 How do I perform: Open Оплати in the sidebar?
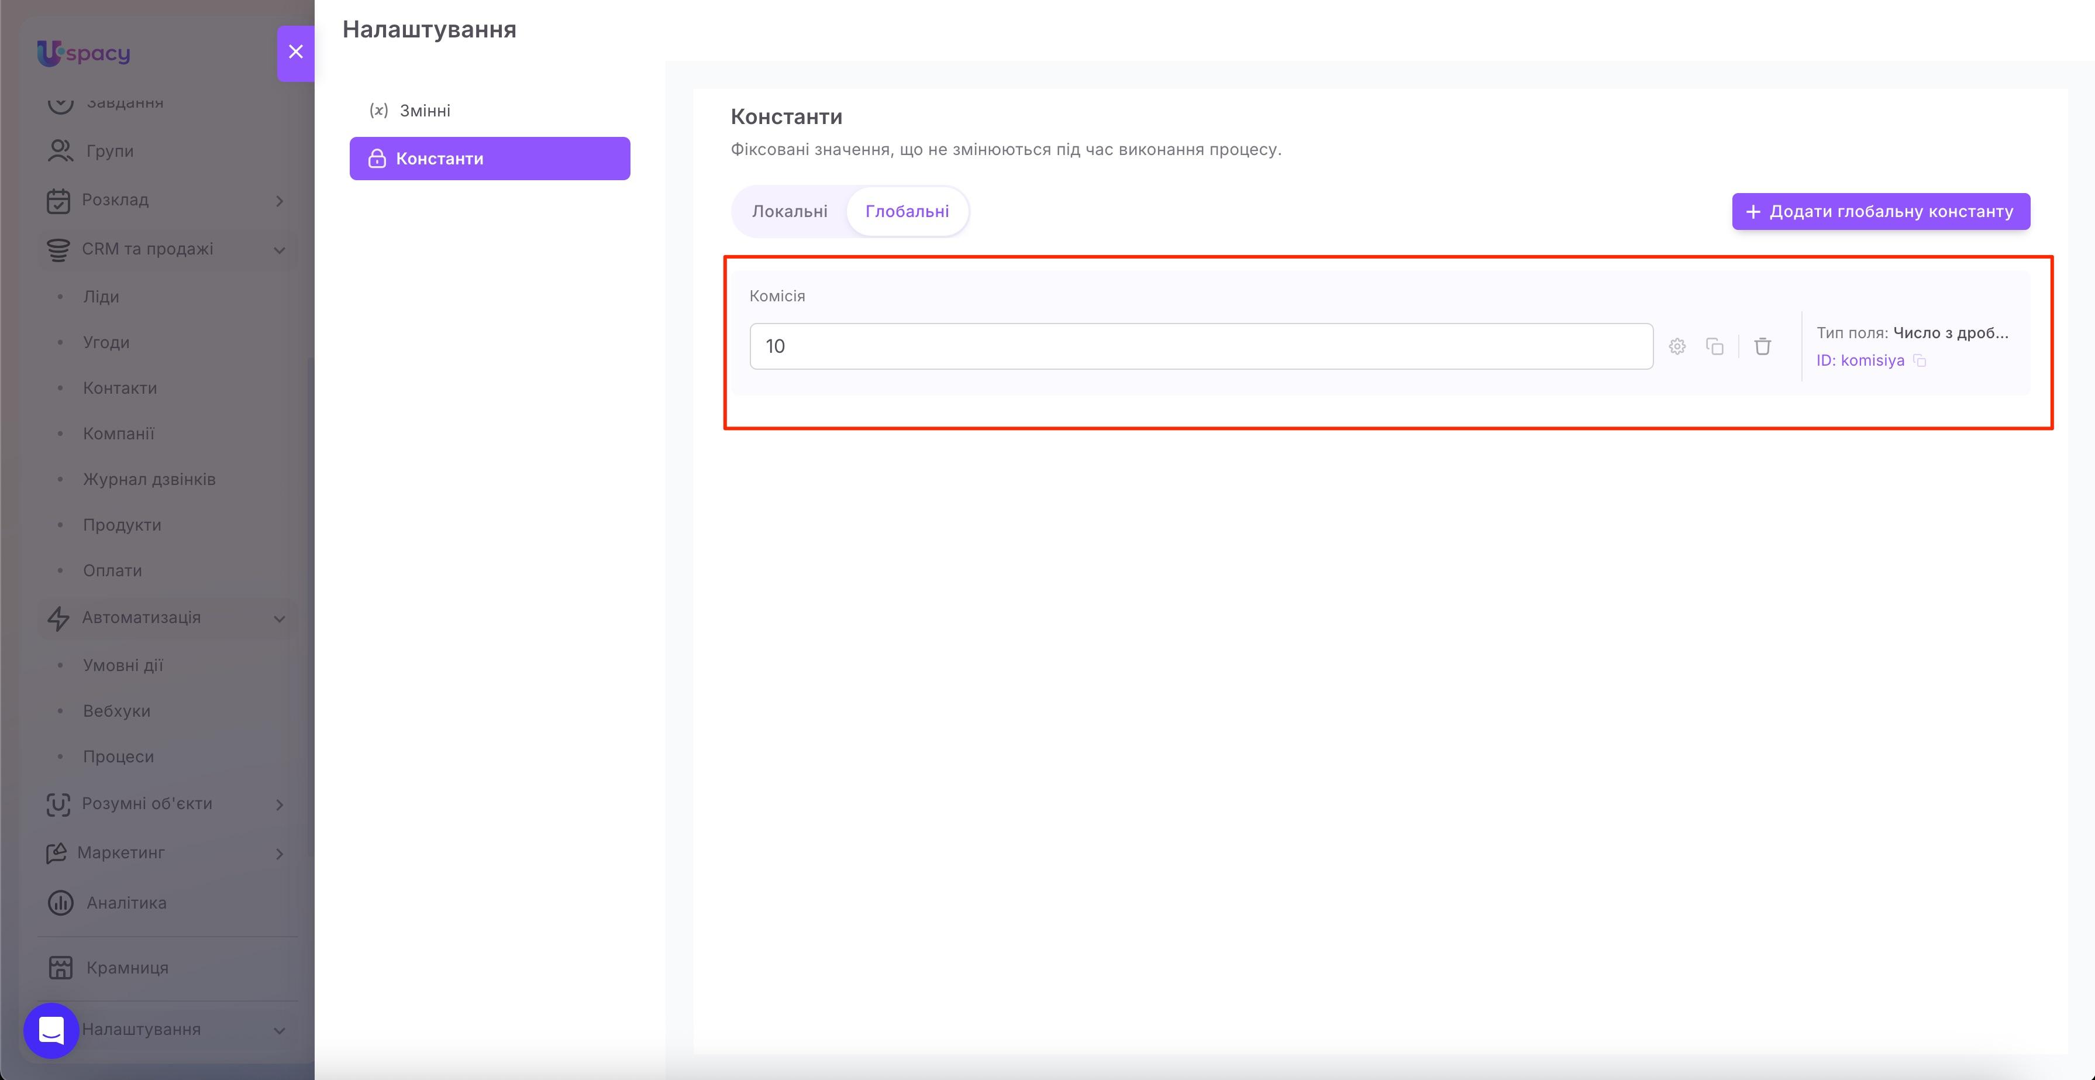click(112, 570)
